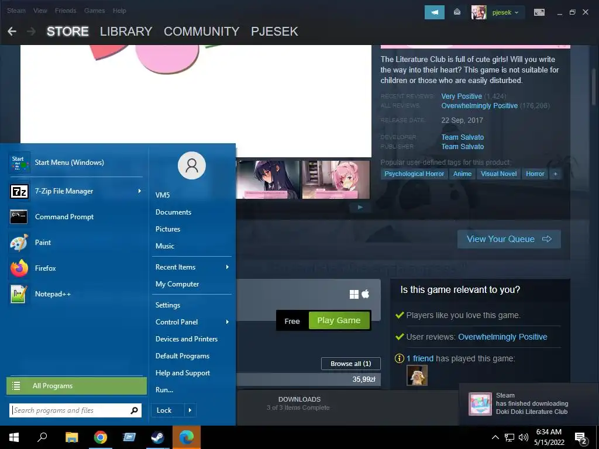Open the View menu in Steam
This screenshot has height=449, width=599.
[x=40, y=11]
